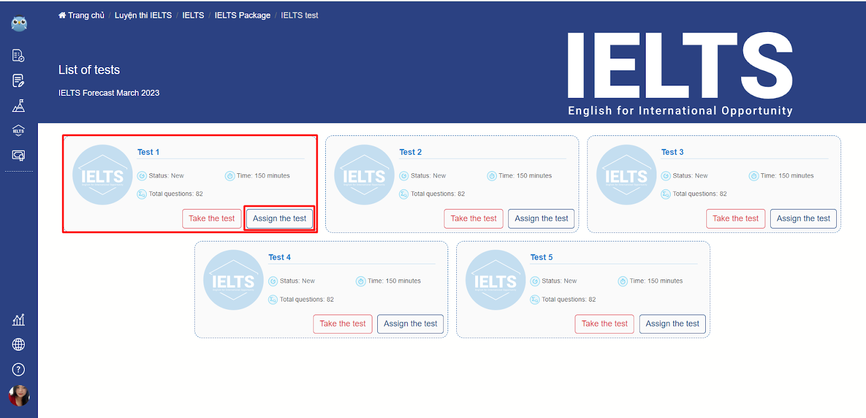This screenshot has width=866, height=418.
Task: Click the status icon in Test 5
Action: click(535, 281)
